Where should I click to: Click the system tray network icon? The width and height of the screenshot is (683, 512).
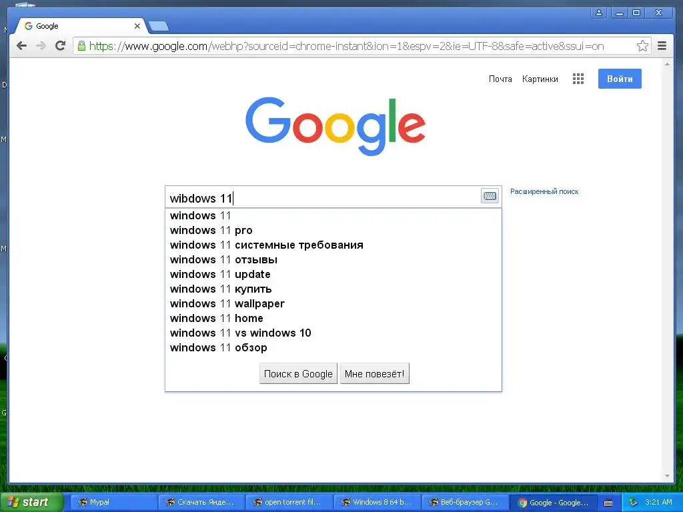pos(634,503)
